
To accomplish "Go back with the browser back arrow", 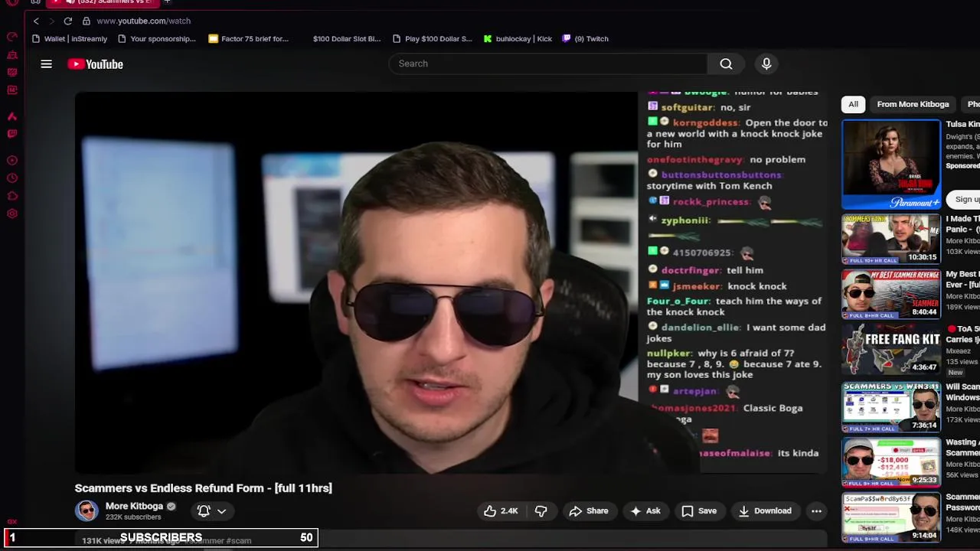I will tap(36, 21).
